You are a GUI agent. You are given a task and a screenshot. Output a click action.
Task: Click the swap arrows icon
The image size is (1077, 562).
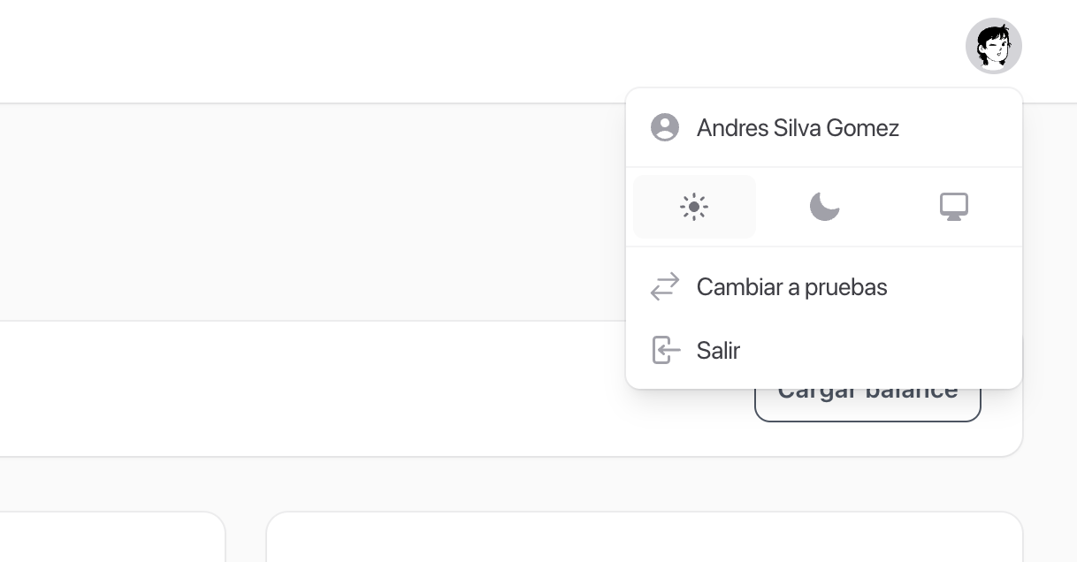pos(665,286)
